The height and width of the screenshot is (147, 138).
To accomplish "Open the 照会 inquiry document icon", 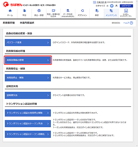I will (25, 11).
